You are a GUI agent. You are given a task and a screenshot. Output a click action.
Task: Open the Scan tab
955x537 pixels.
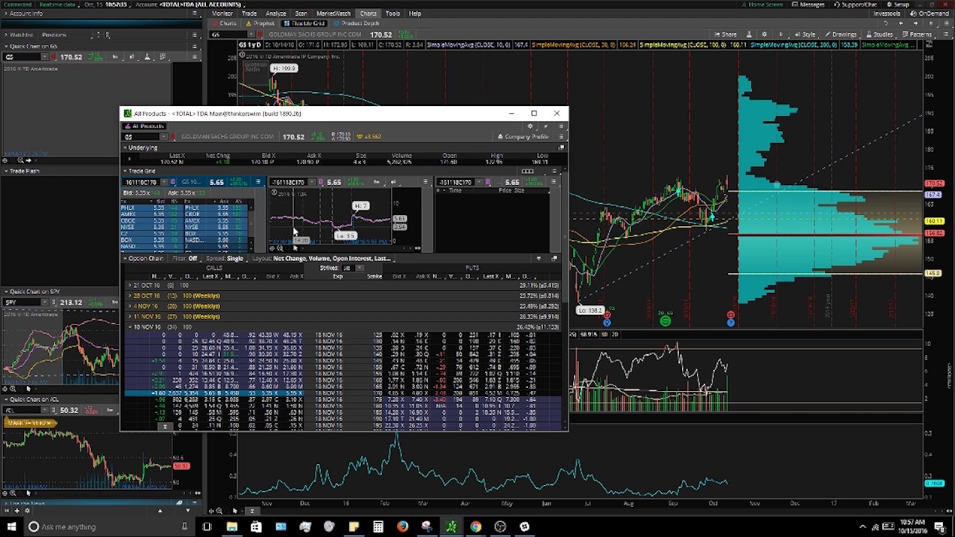[x=301, y=13]
